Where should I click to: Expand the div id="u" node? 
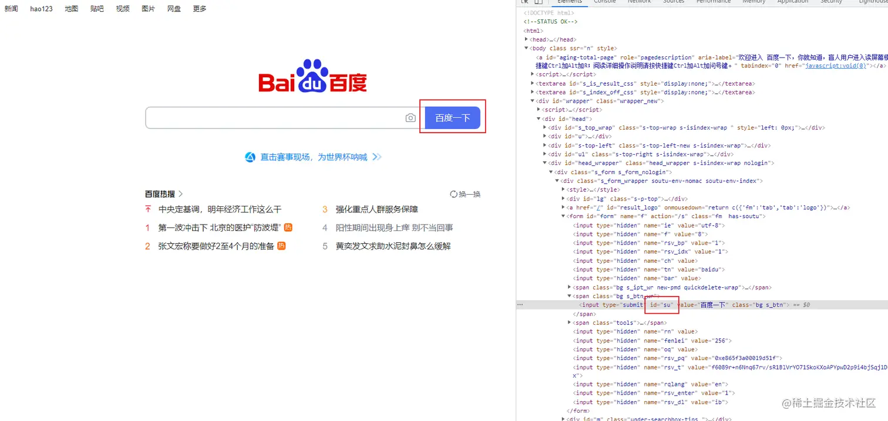[545, 137]
